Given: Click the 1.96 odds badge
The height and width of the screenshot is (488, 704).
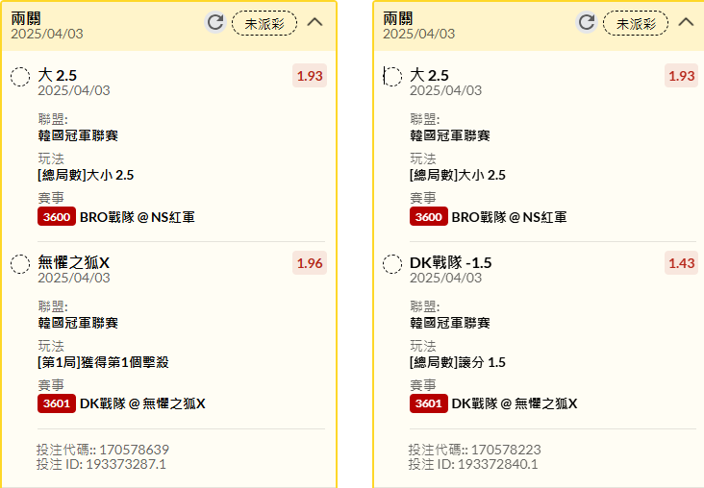Looking at the screenshot, I should point(310,263).
